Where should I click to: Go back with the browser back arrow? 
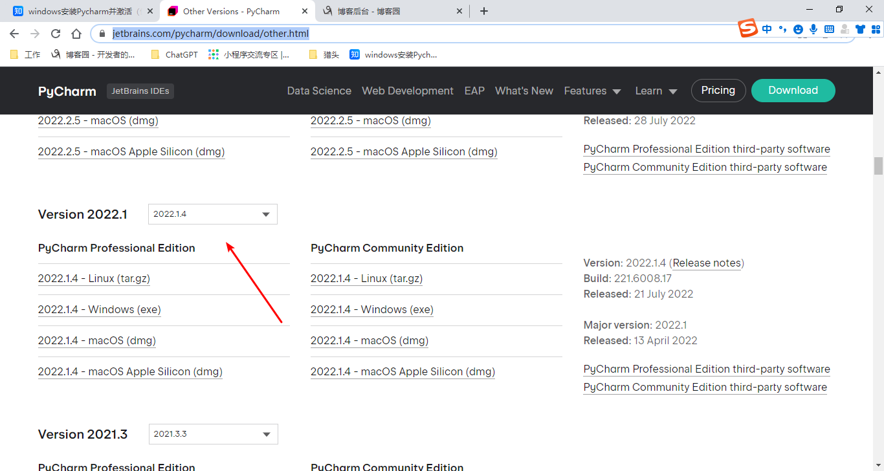(x=14, y=34)
